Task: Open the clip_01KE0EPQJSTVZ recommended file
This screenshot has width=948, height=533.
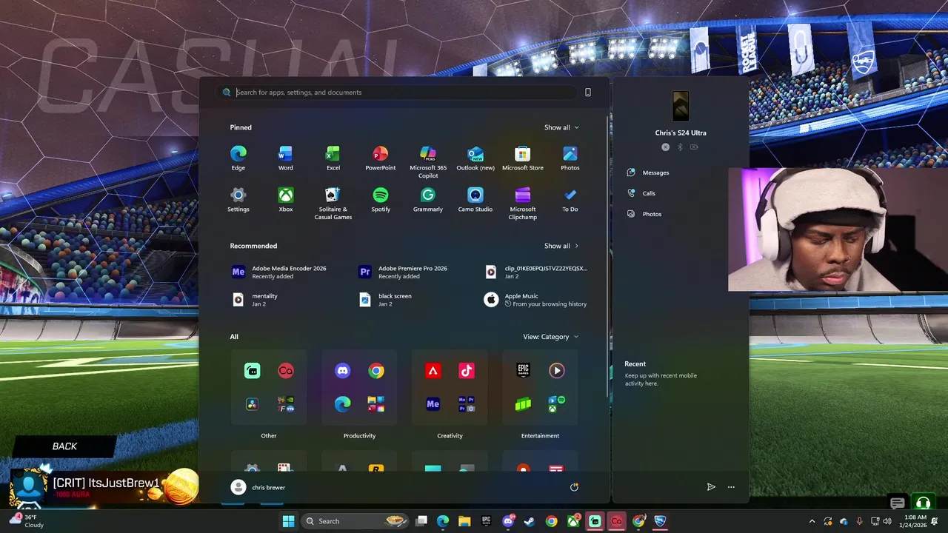Action: [x=536, y=272]
